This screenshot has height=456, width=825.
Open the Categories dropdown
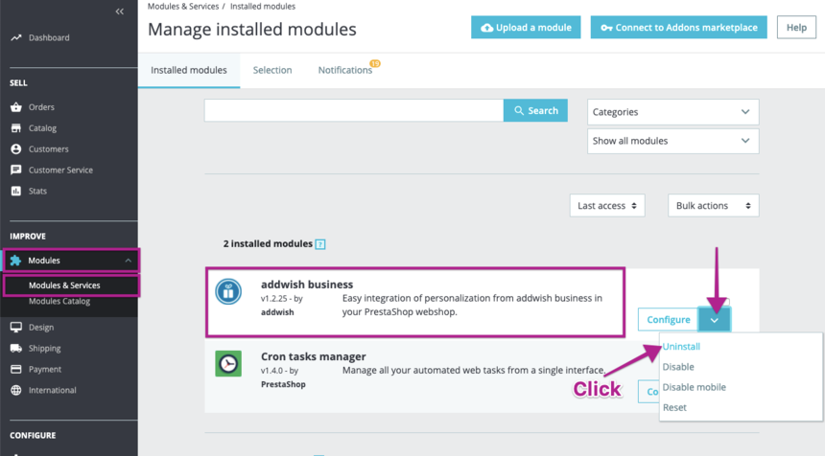(672, 112)
